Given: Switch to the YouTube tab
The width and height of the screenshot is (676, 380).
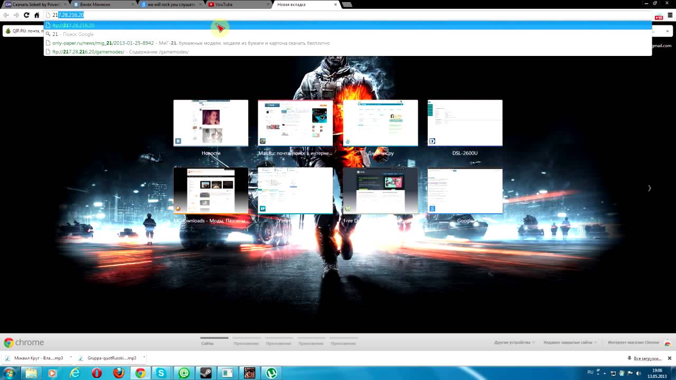Looking at the screenshot, I should (x=239, y=5).
